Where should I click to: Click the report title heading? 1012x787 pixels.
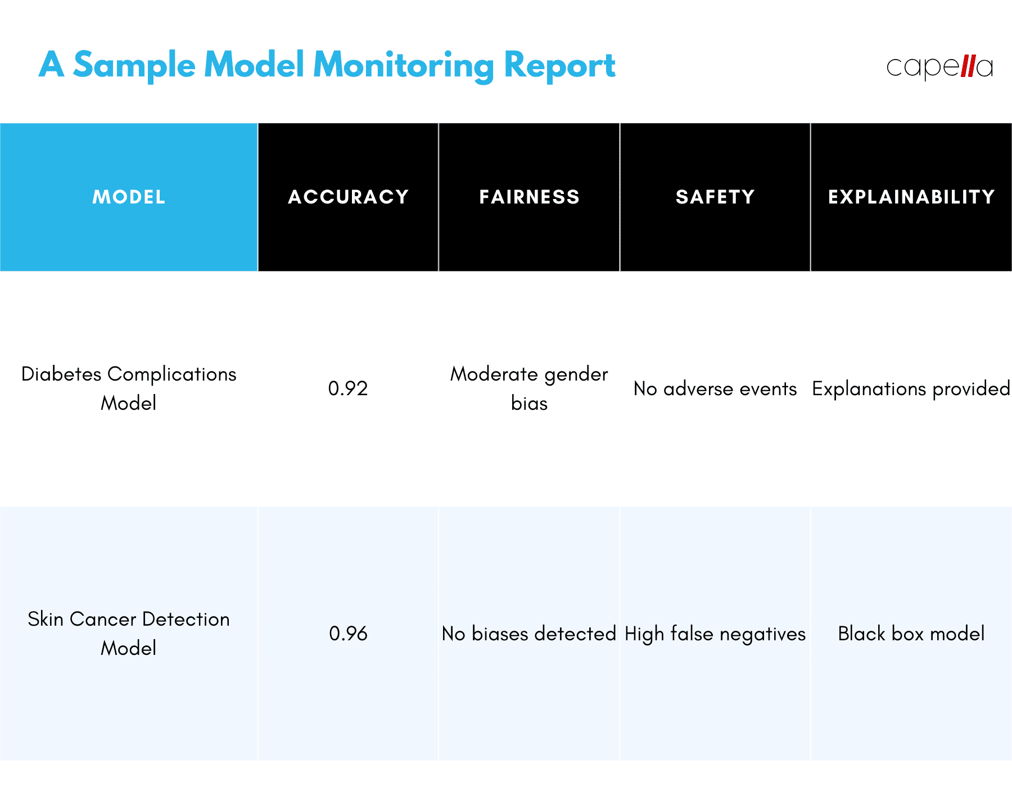(x=327, y=65)
